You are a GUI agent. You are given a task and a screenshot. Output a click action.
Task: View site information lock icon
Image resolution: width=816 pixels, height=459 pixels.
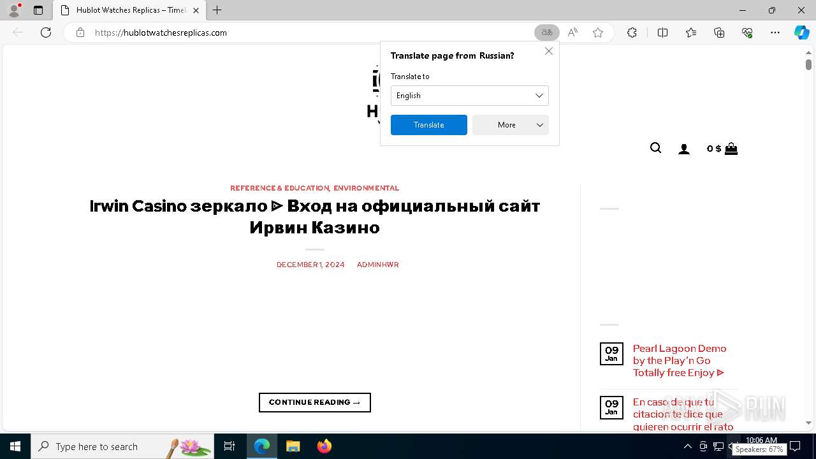pos(80,33)
